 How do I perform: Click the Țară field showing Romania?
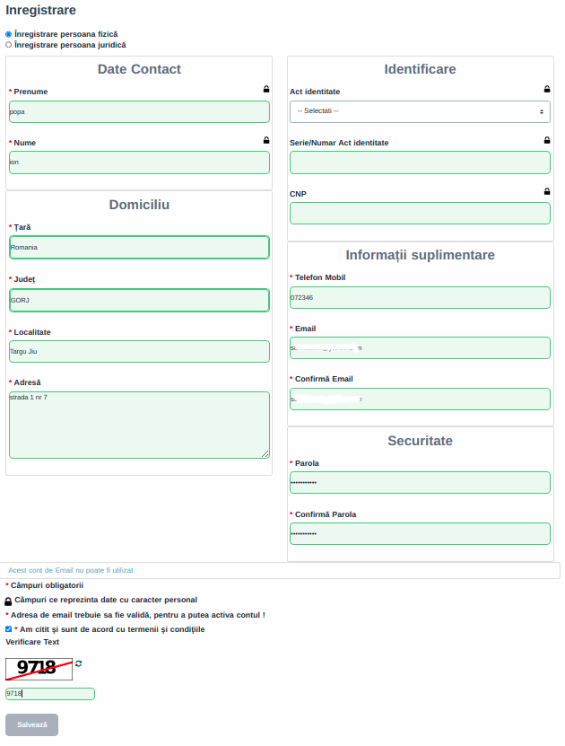click(139, 247)
